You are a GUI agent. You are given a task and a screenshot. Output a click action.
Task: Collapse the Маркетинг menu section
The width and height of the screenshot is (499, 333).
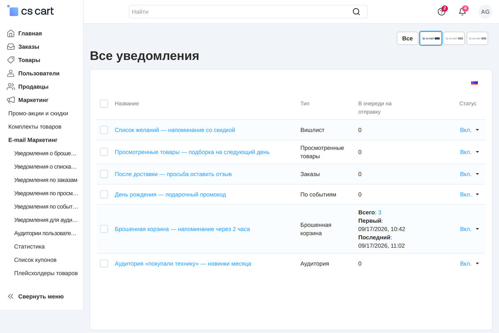coord(33,100)
